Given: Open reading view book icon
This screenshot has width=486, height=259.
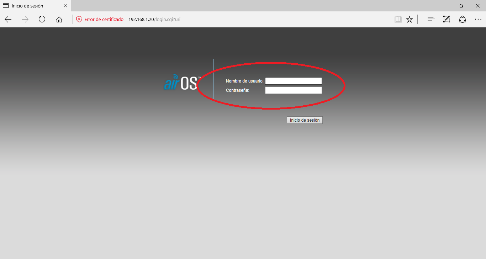Looking at the screenshot, I should pyautogui.click(x=398, y=20).
